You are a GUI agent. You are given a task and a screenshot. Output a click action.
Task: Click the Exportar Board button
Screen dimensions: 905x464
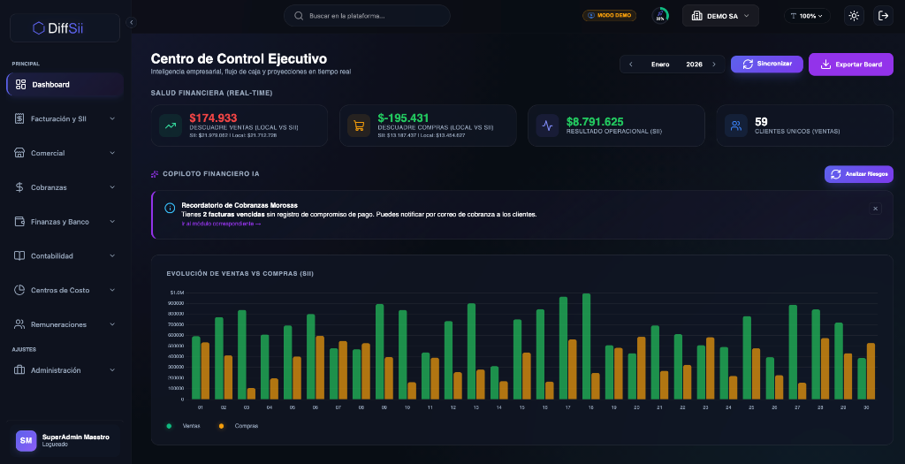tap(851, 64)
